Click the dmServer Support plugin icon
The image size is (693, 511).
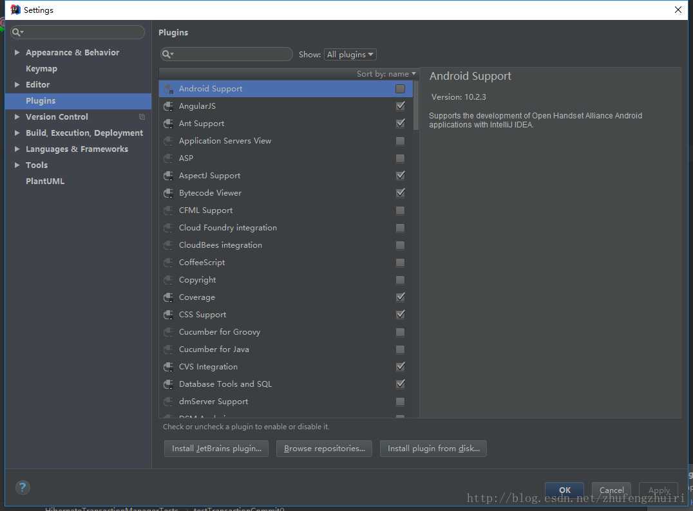(x=168, y=402)
